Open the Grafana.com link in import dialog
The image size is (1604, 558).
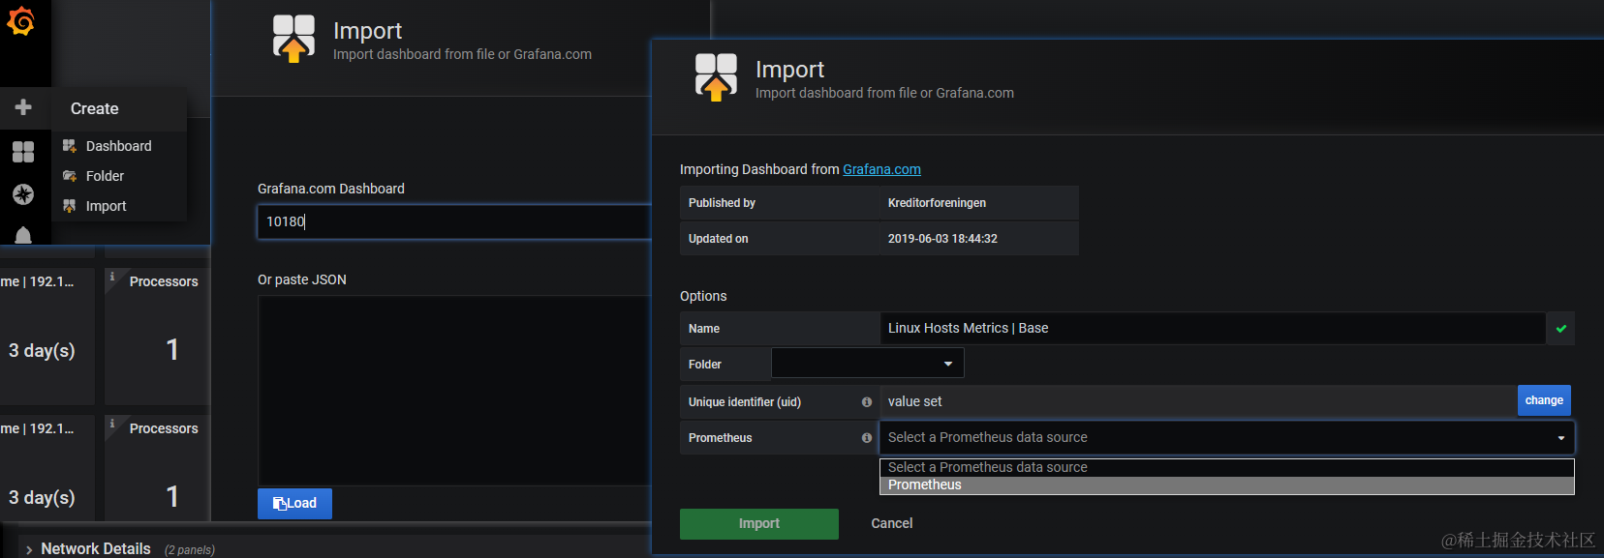[x=881, y=169]
